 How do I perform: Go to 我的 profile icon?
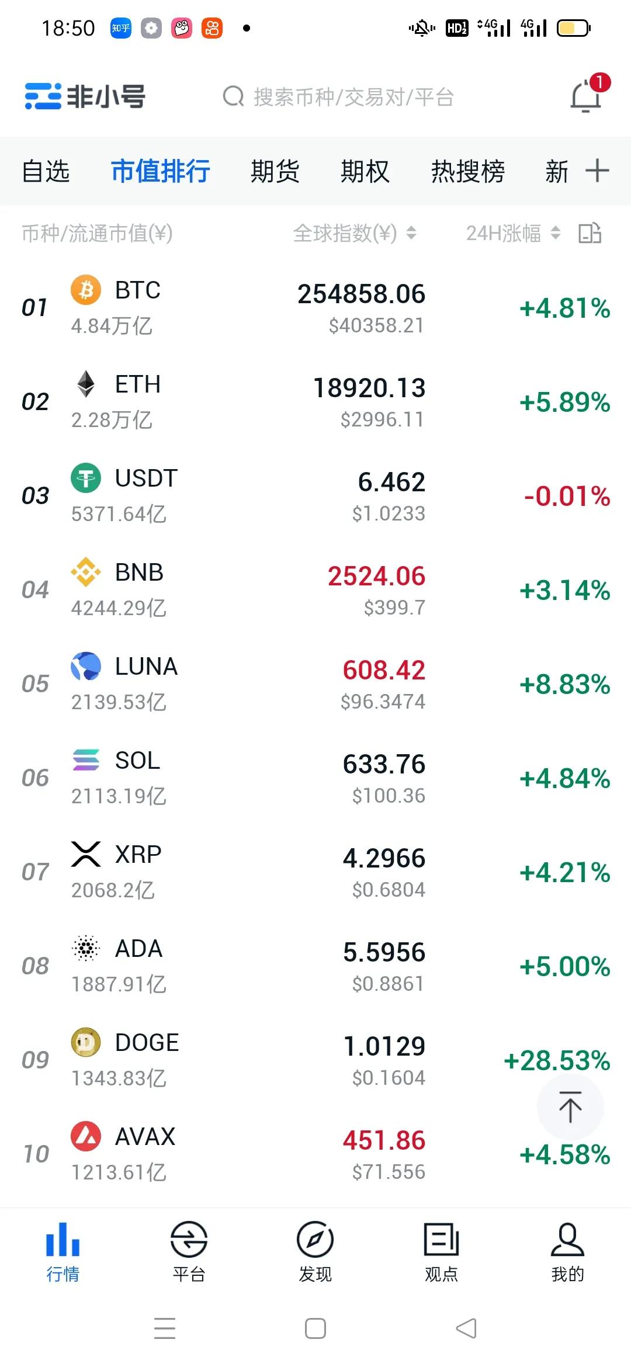567,1239
